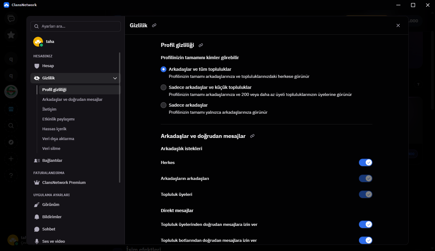The width and height of the screenshot is (435, 251).
Task: Toggle Herkes friend requests switch
Action: [366, 162]
